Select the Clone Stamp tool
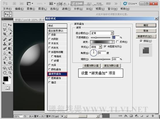Viewport: 160px width, 119px height. pos(5,44)
